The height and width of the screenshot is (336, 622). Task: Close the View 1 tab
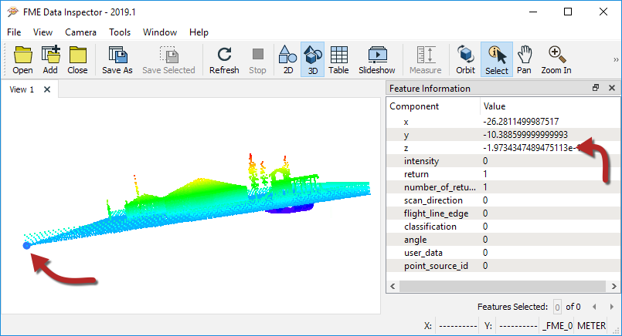click(x=47, y=89)
